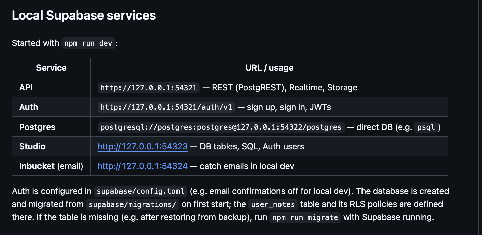The image size is (482, 235).
Task: Click the API URL code ending in 54321
Action: tap(149, 88)
